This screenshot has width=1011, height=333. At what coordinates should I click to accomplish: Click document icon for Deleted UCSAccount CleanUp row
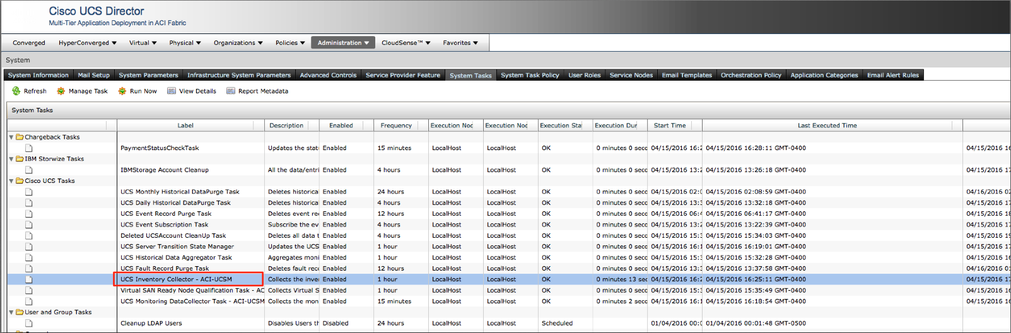[x=29, y=235]
